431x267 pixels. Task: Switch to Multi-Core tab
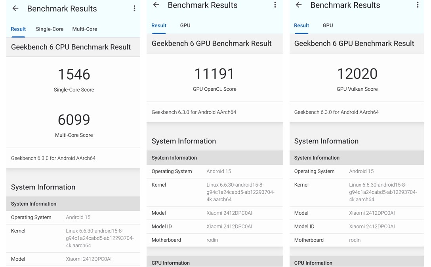85,29
